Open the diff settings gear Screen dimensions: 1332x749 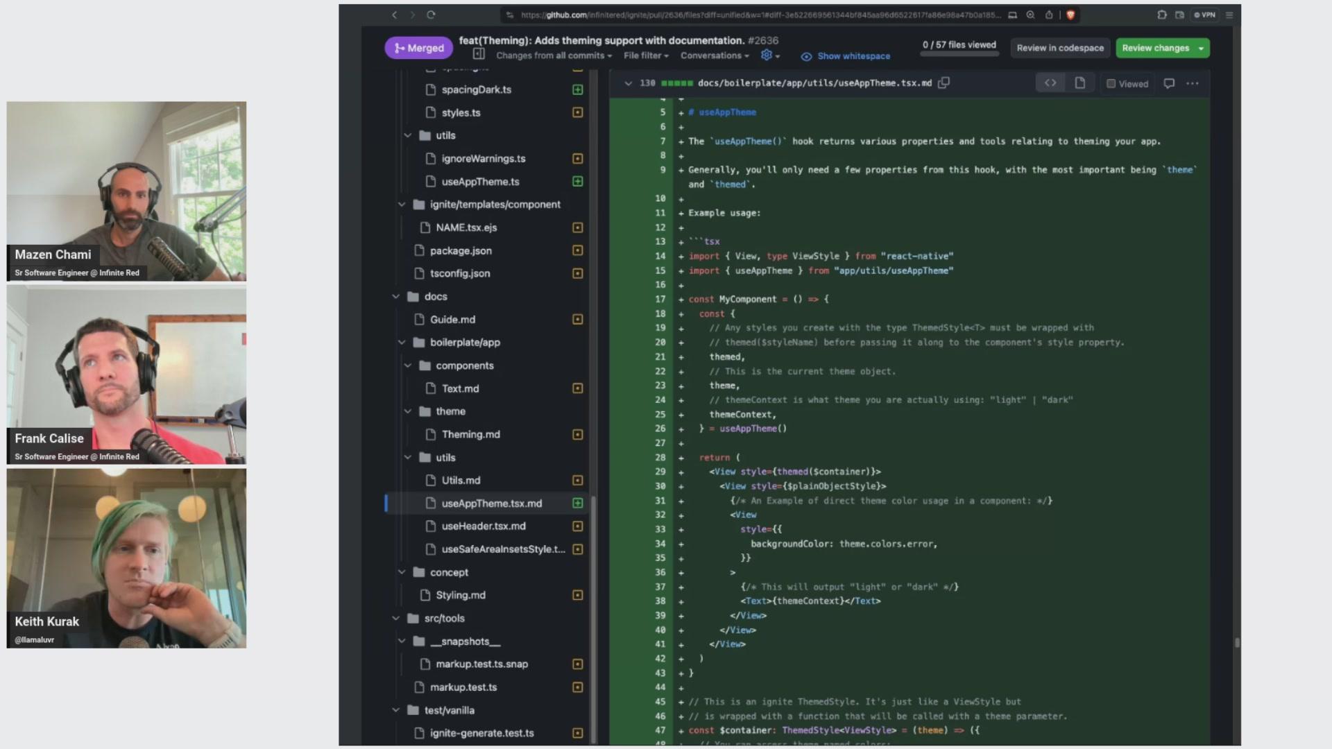tap(770, 55)
